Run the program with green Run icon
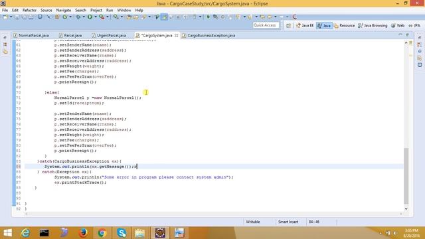The width and height of the screenshot is (425, 239). tap(90, 17)
